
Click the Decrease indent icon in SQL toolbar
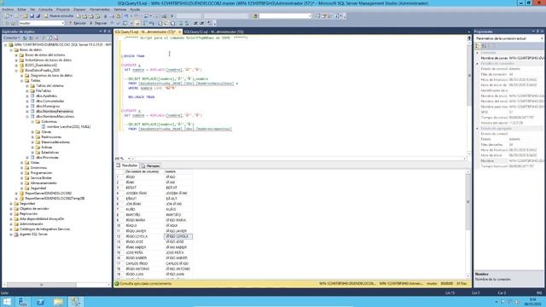[195, 23]
